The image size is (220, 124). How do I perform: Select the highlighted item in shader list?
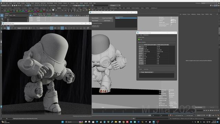tap(126, 18)
